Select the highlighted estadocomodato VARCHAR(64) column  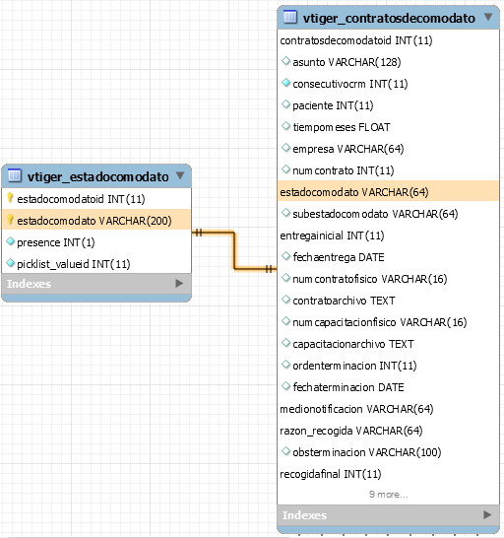pyautogui.click(x=388, y=191)
